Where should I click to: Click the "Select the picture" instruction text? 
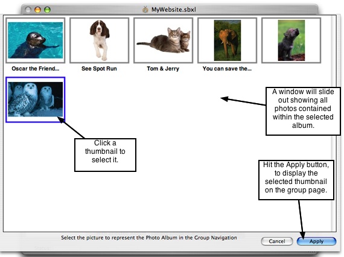[149, 238]
